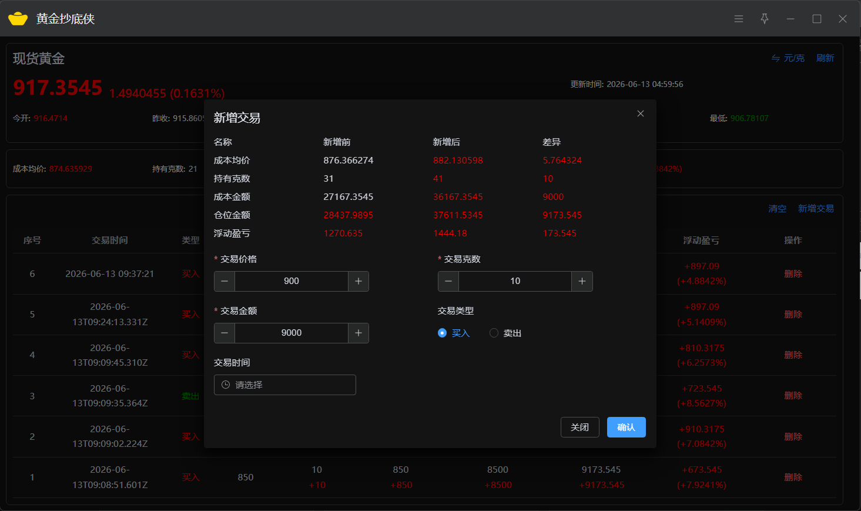The width and height of the screenshot is (861, 511).
Task: Click the current price 917.3545
Action: (58, 88)
